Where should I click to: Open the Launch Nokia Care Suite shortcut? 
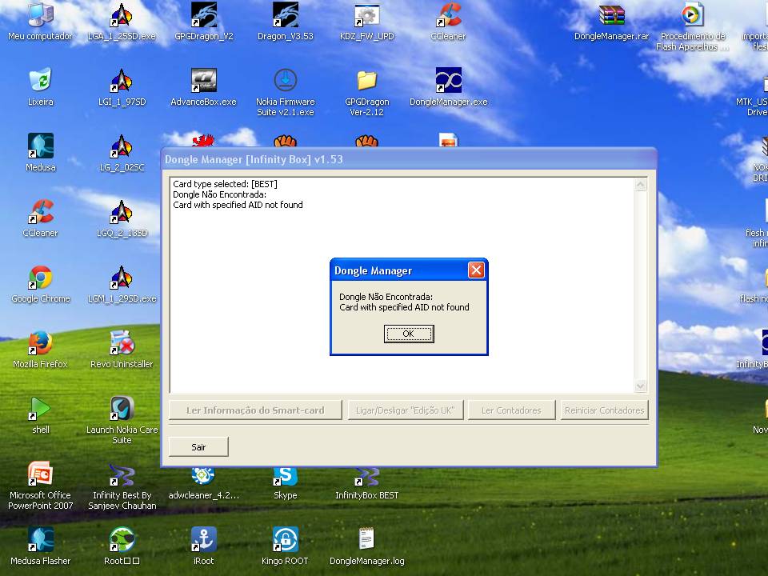(122, 410)
